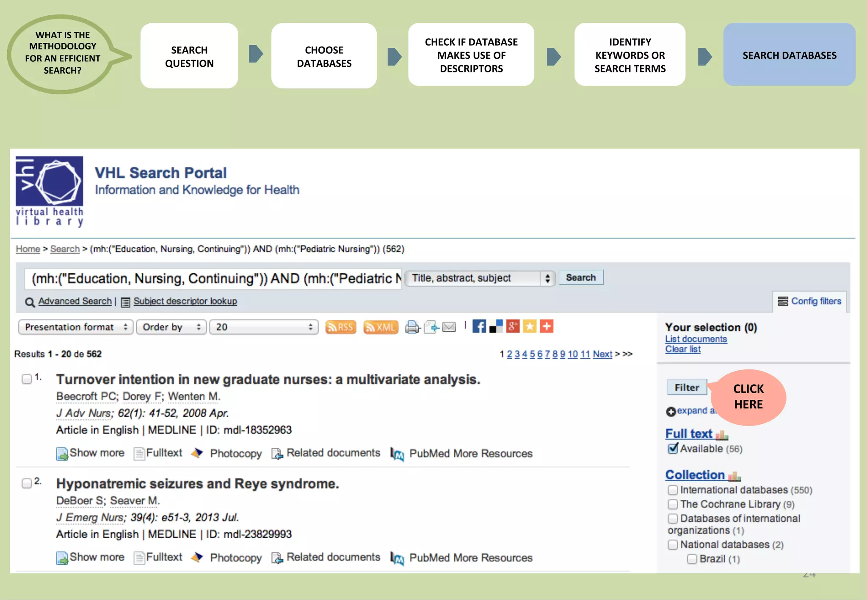Open the Collection filter heading

(x=695, y=475)
